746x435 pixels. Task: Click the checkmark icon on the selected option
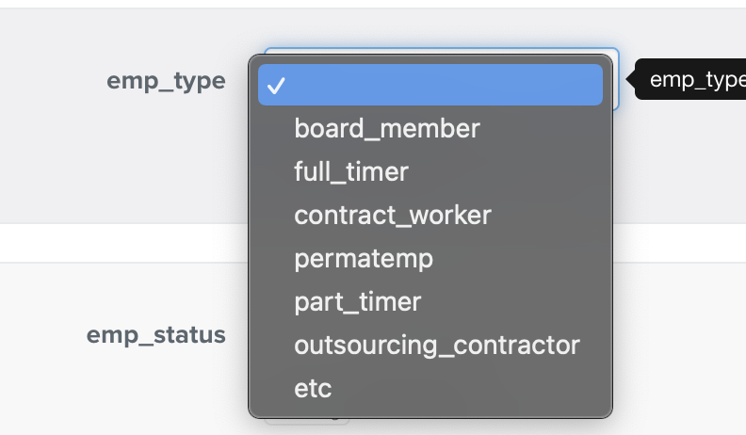(276, 86)
